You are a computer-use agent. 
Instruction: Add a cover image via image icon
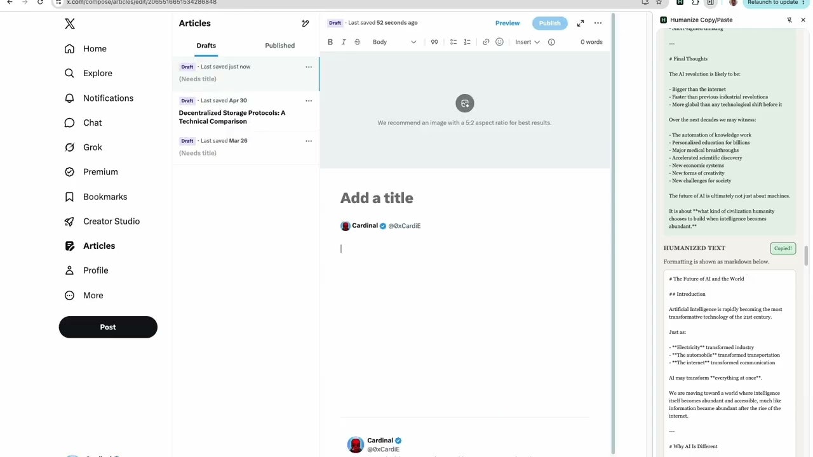[x=465, y=103]
